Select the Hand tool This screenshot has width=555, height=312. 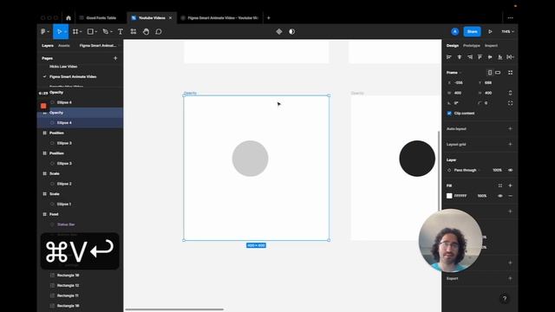pos(146,32)
